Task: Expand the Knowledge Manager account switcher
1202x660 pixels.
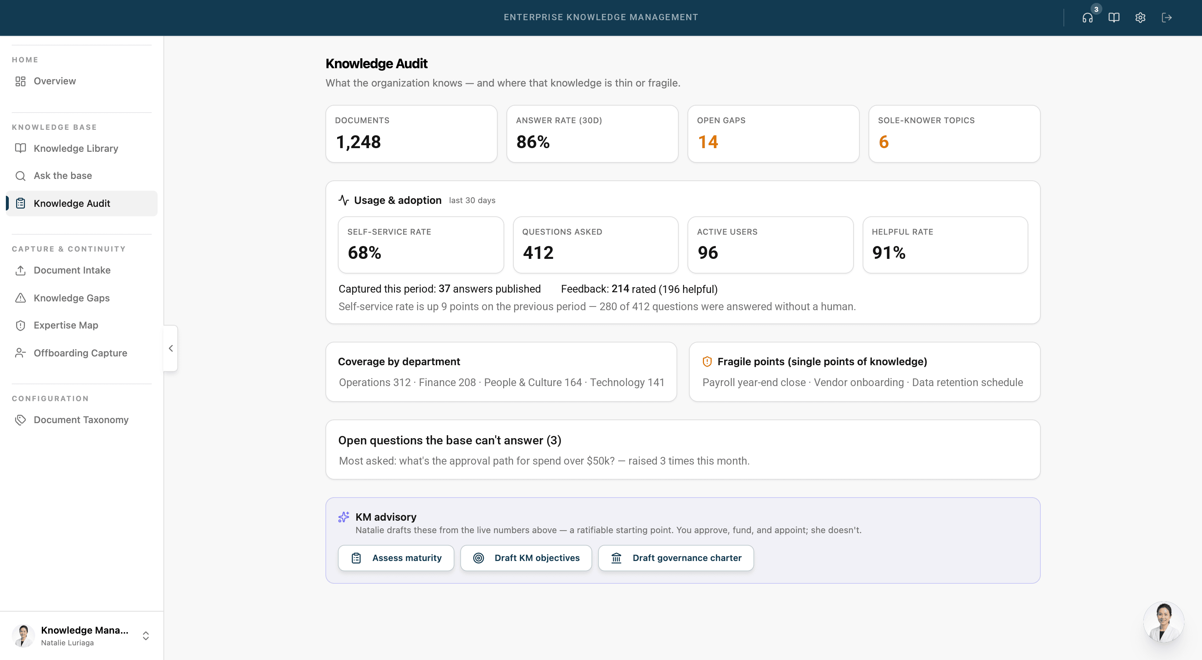Action: tap(145, 636)
